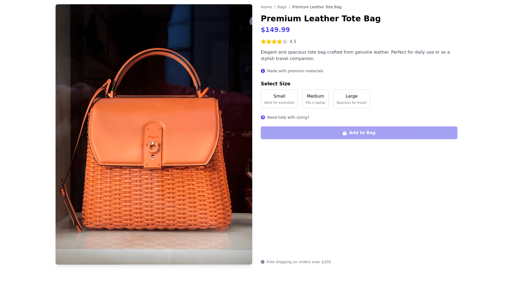Pick the Large size option
Image resolution: width=513 pixels, height=288 pixels.
[x=351, y=99]
